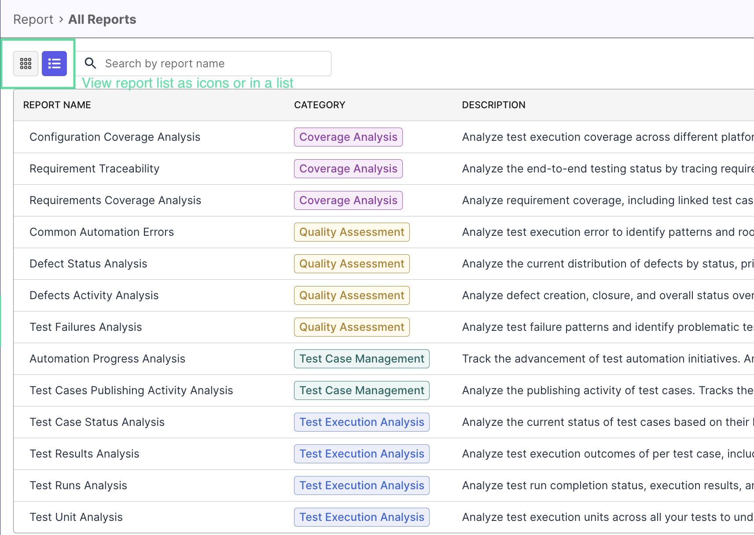Open the Configuration Coverage Analysis report
754x535 pixels.
coord(115,137)
